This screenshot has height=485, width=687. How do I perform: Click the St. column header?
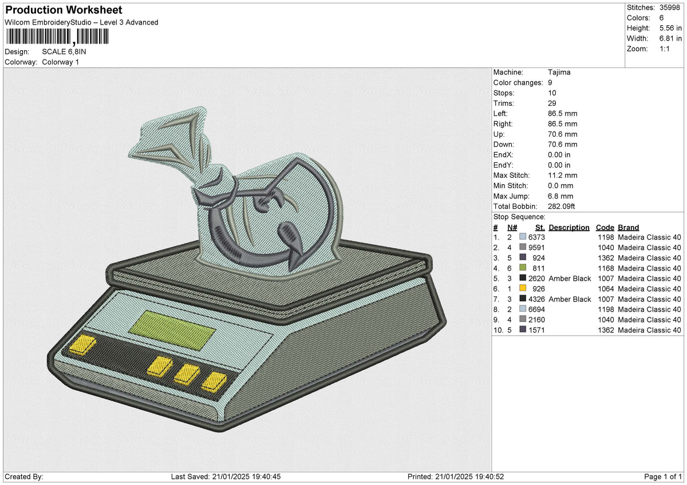(540, 228)
